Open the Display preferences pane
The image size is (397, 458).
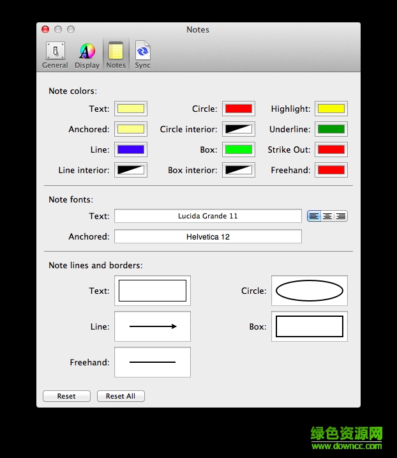87,55
